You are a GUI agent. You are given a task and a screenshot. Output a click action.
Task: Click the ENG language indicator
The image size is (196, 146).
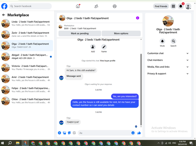pos(174,143)
